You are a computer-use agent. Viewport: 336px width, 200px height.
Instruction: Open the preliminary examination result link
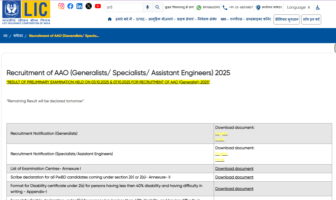tap(108, 82)
